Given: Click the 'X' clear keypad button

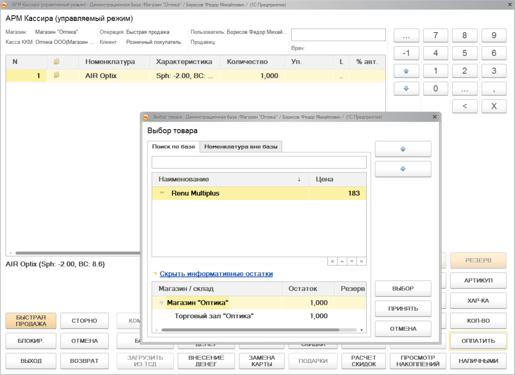Looking at the screenshot, I should [494, 106].
